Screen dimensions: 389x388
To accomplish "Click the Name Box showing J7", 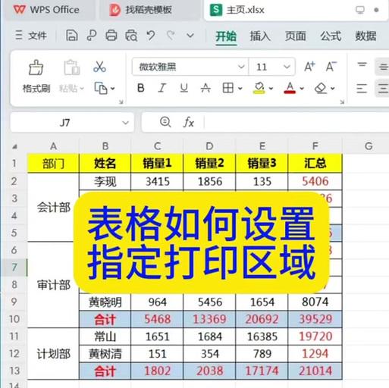I will pos(65,123).
